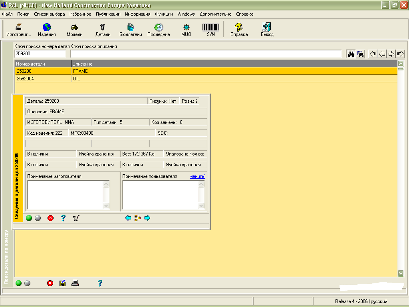Print the list with the printer icon
Image resolution: width=409 pixels, height=307 pixels.
coord(75,283)
